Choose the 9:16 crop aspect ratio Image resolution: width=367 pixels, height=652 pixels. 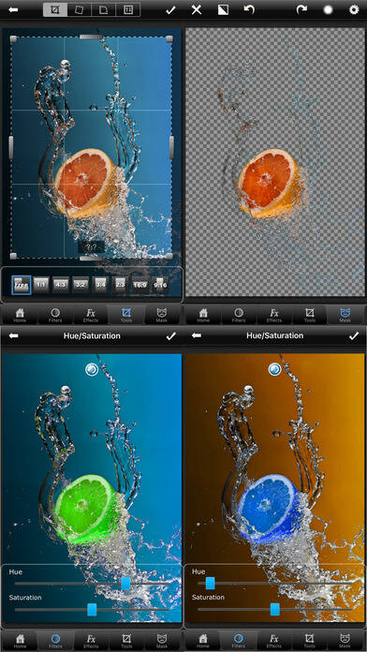[x=160, y=285]
